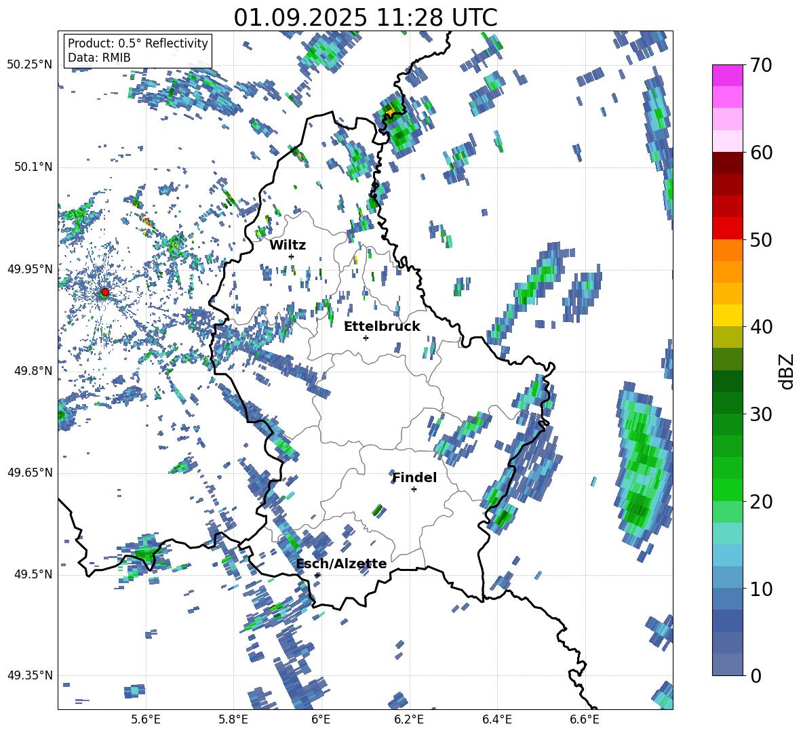Click the 0 tick on colorbar
The image size is (803, 733).
756,675
